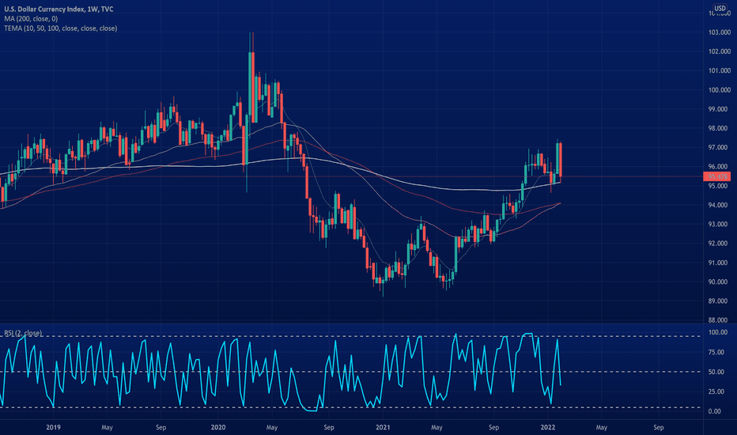This screenshot has height=435, width=737.
Task: Click the 2019 label on time axis
Action: [53, 427]
